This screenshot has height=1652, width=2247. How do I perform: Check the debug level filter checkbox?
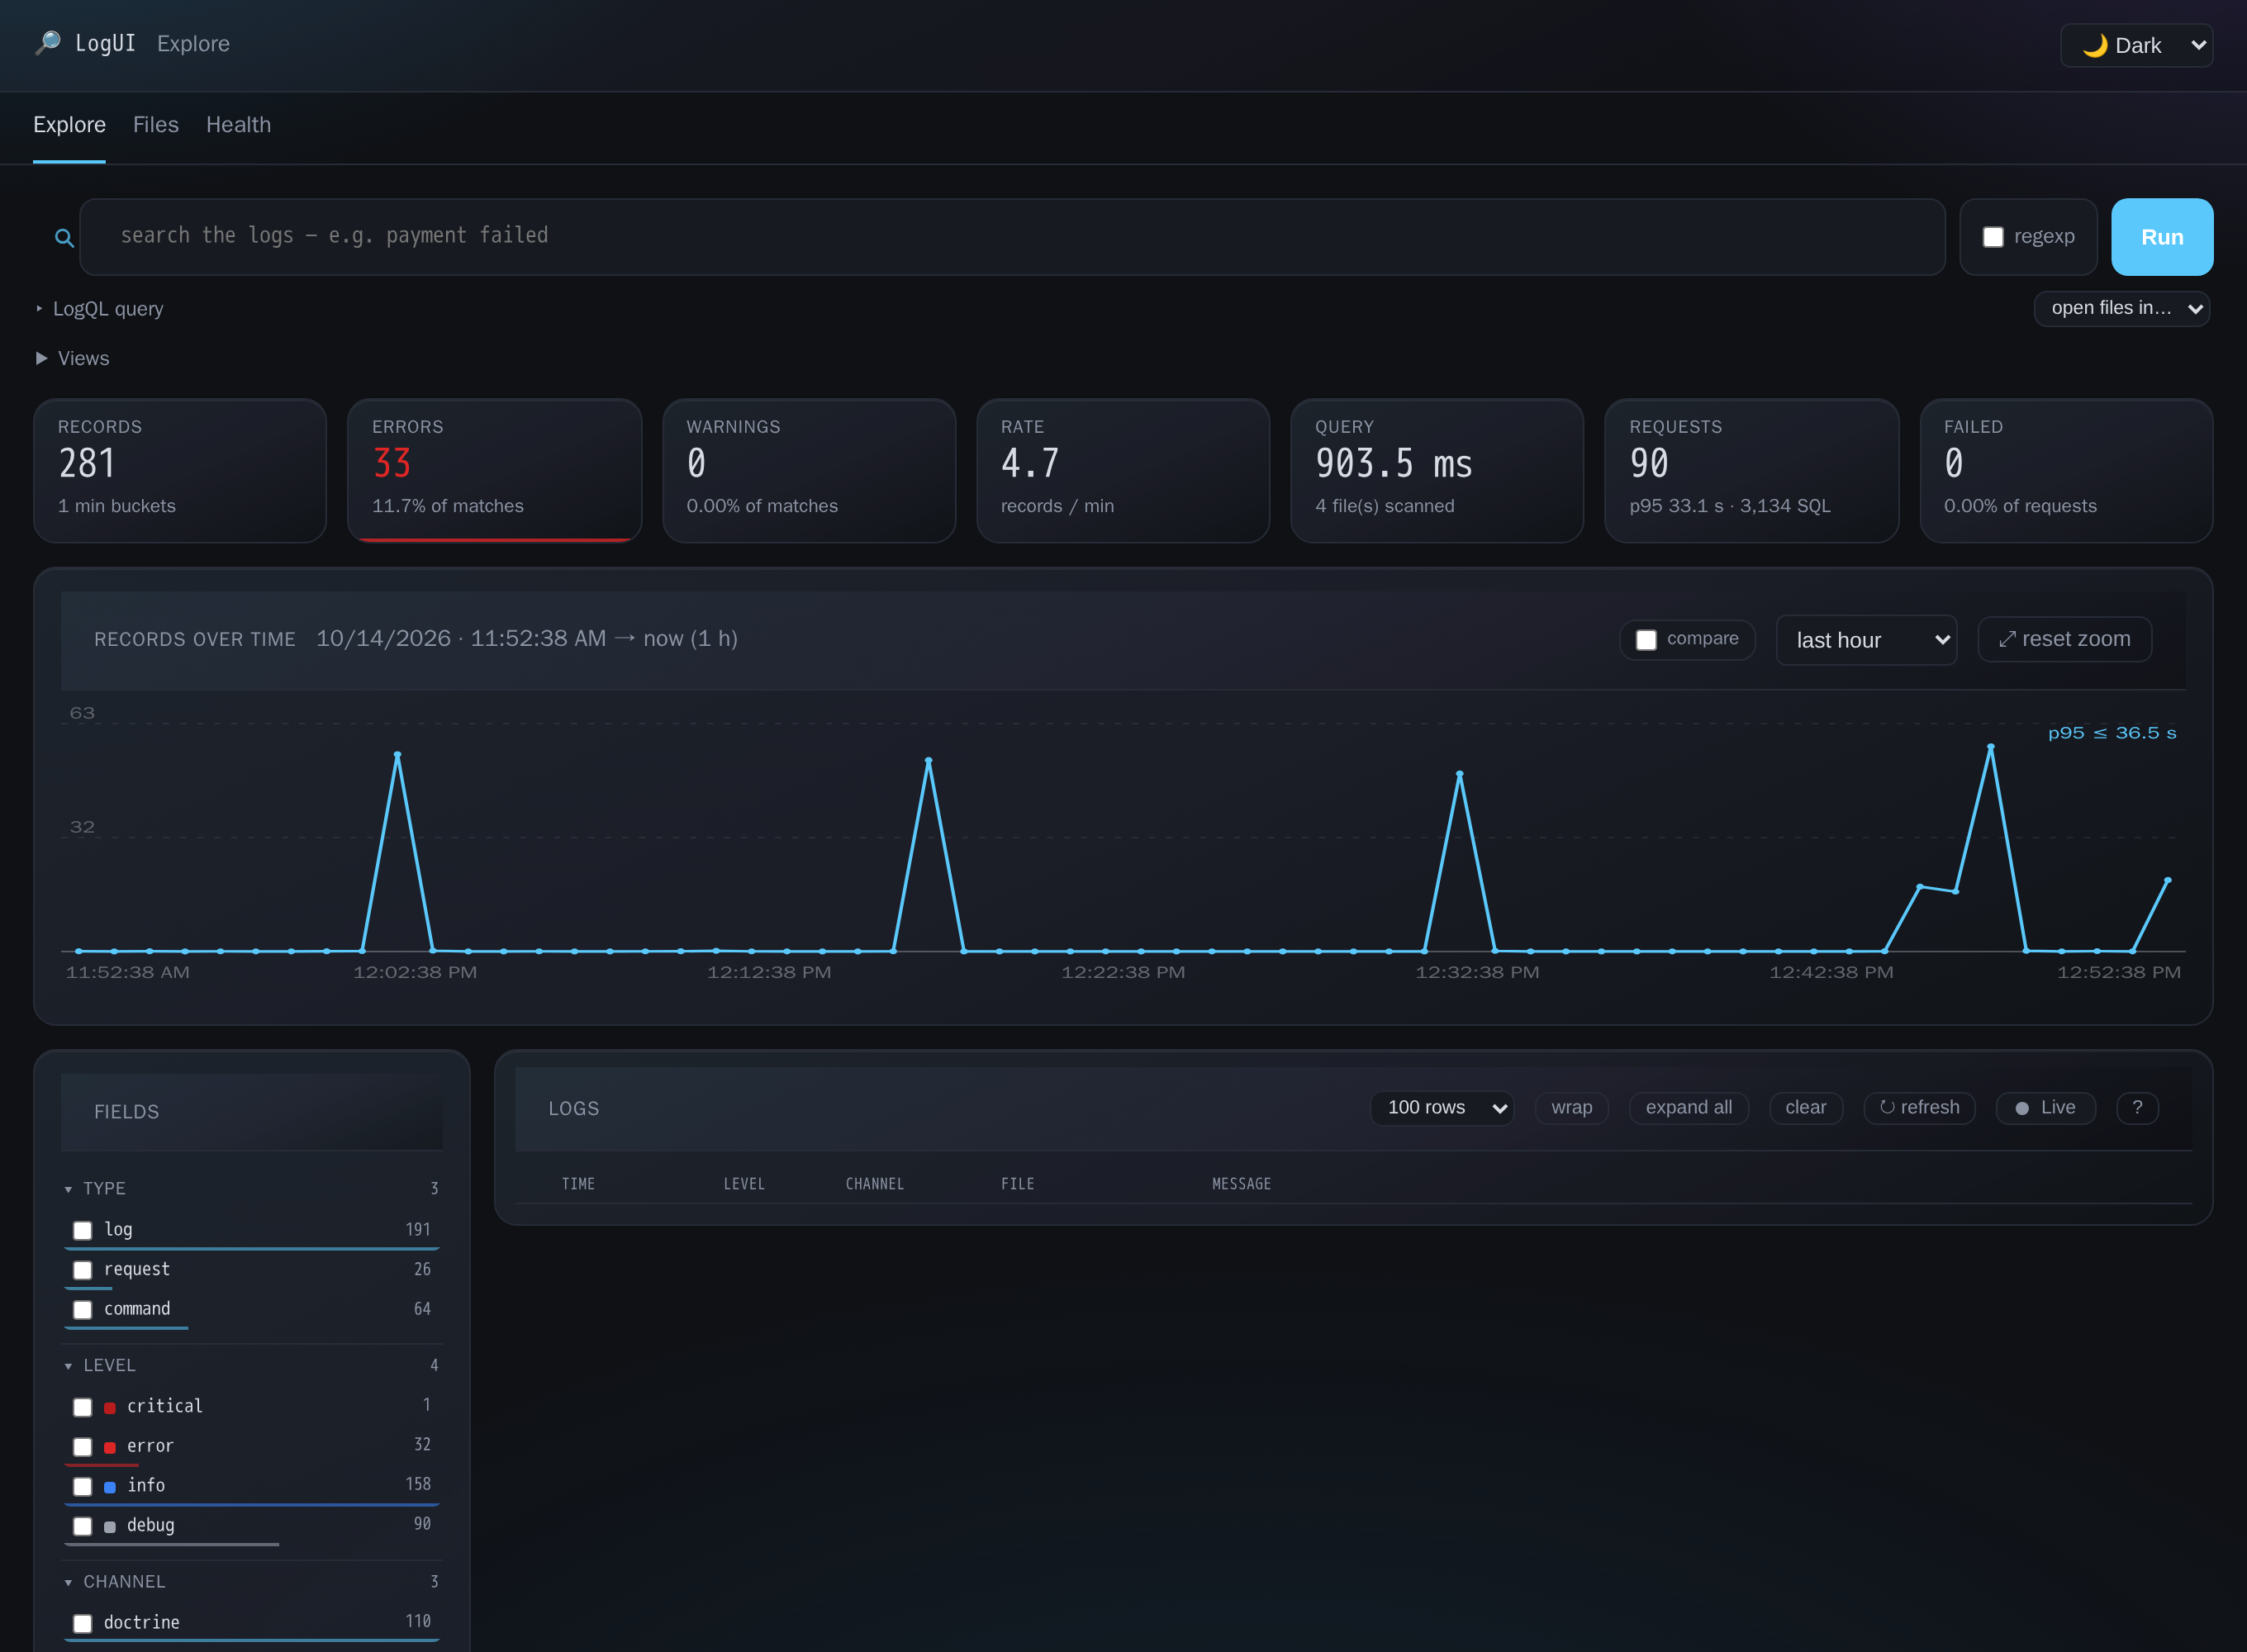click(83, 1526)
